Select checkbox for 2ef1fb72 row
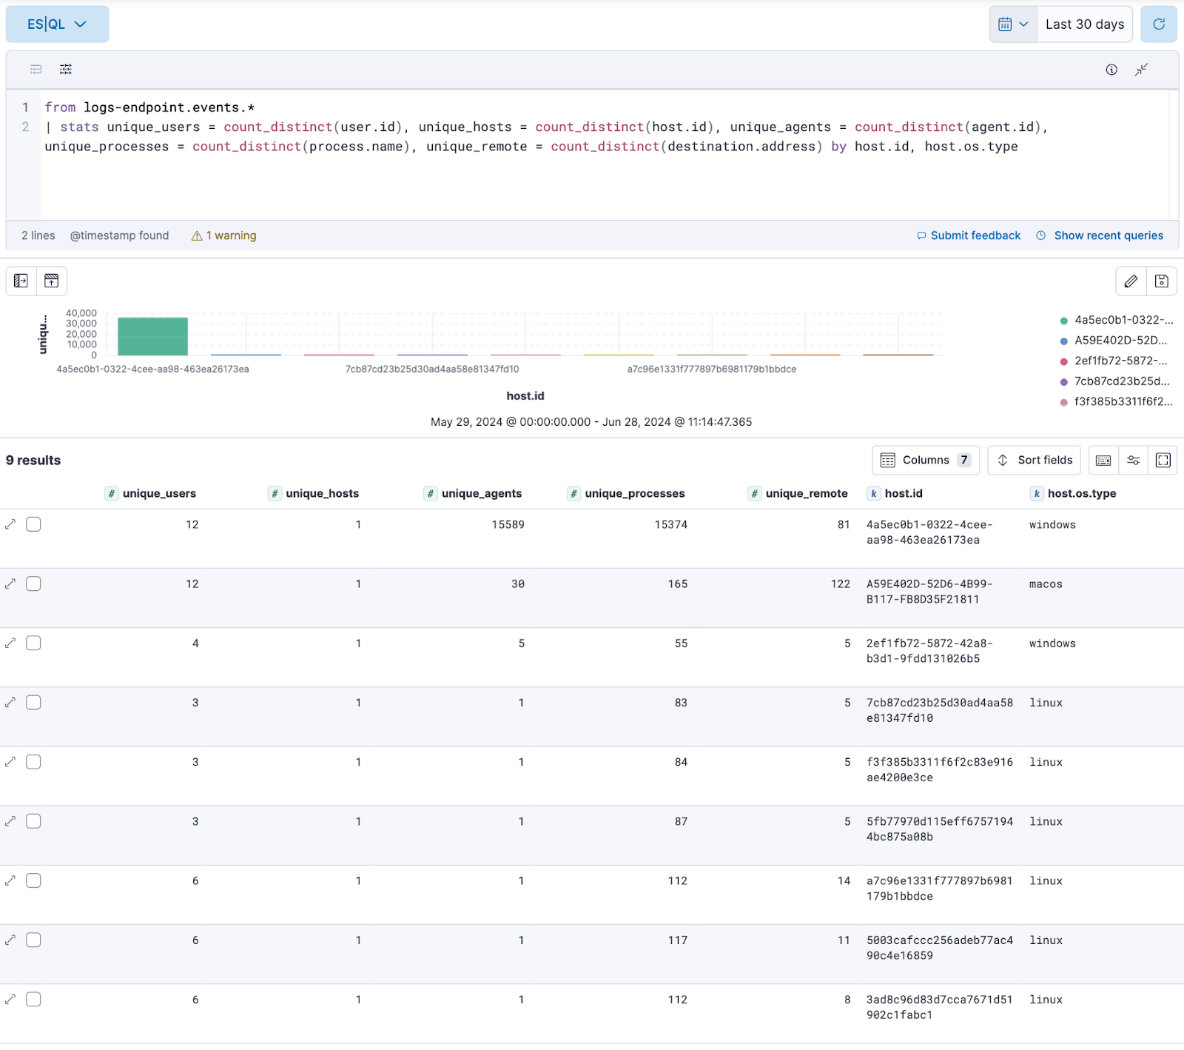 tap(33, 643)
